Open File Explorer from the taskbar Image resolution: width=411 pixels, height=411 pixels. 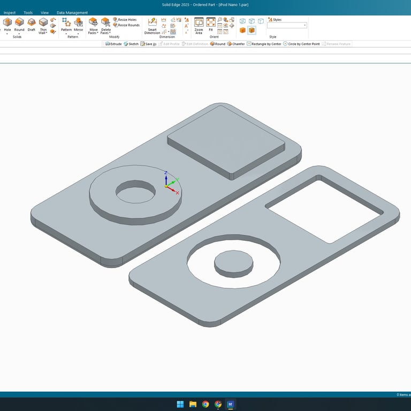click(x=193, y=404)
